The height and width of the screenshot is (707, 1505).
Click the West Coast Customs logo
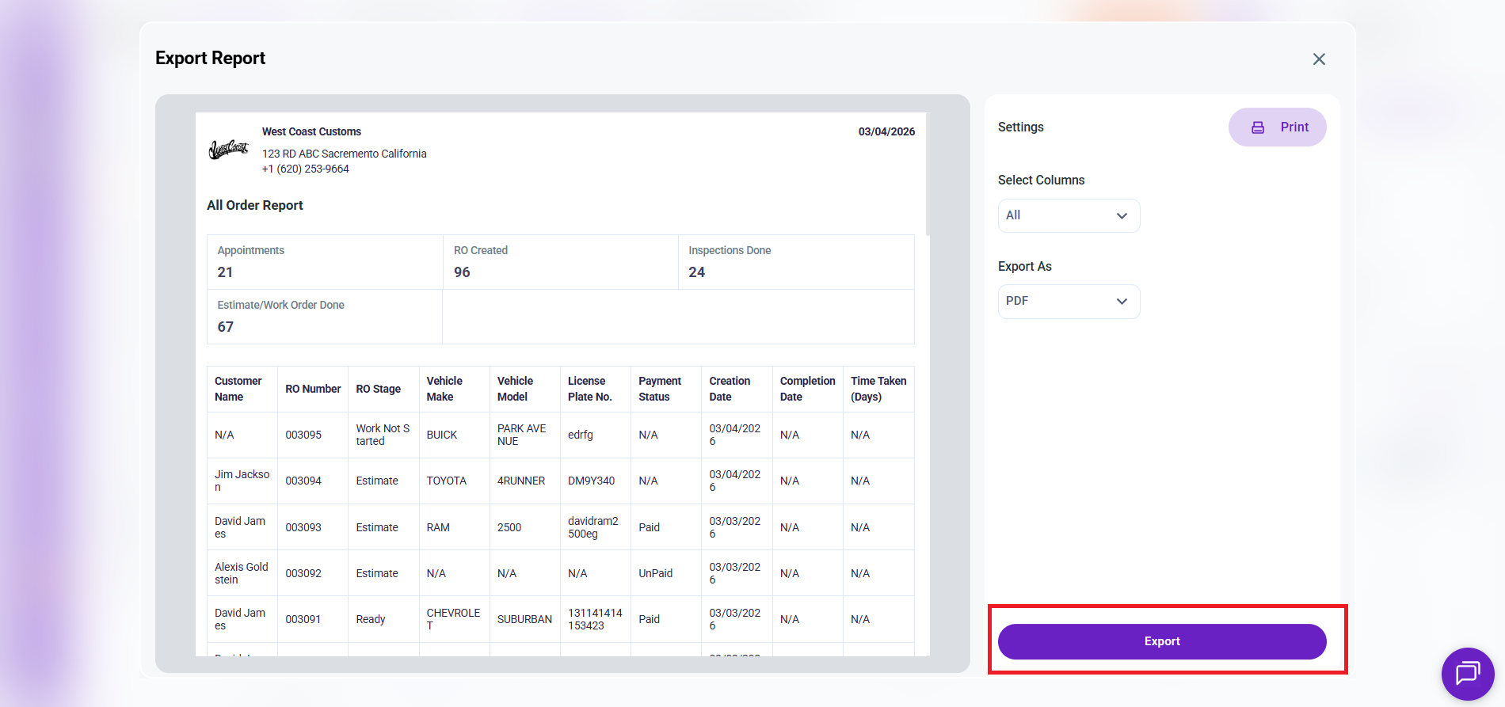click(228, 150)
